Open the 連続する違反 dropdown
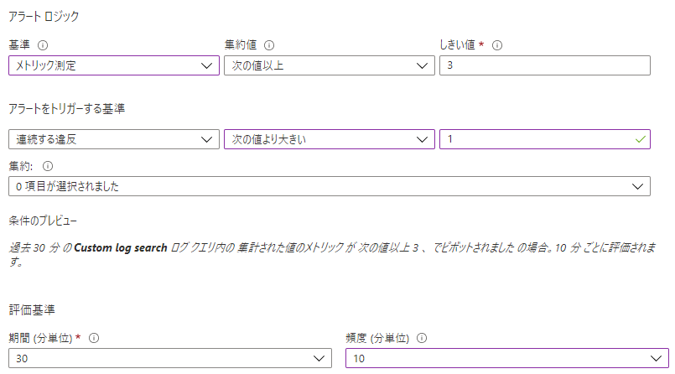The image size is (675, 374). tap(114, 139)
